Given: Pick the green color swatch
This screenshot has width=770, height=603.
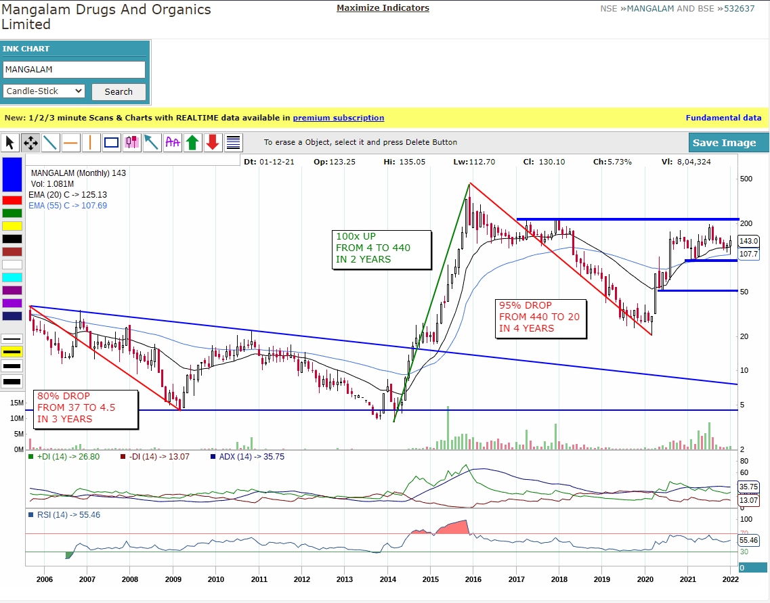Looking at the screenshot, I should 12,213.
